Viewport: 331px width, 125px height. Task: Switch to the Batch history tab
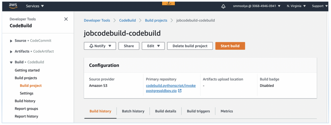133,111
